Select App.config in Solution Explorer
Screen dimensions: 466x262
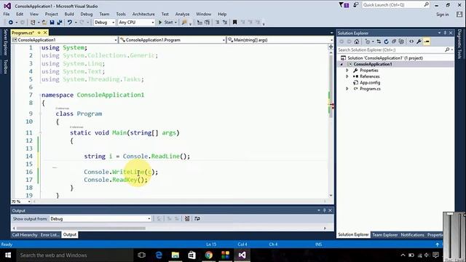(370, 82)
